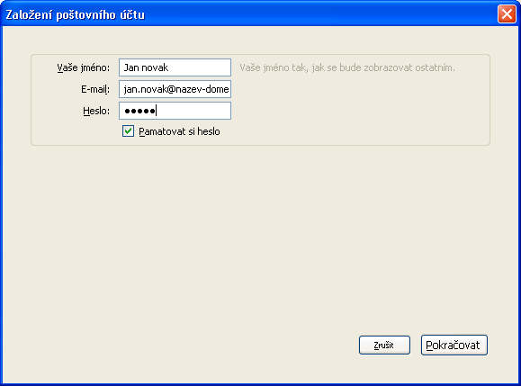Place cursor in 'Jan novak' text
The image size is (521, 386).
pyautogui.click(x=146, y=67)
